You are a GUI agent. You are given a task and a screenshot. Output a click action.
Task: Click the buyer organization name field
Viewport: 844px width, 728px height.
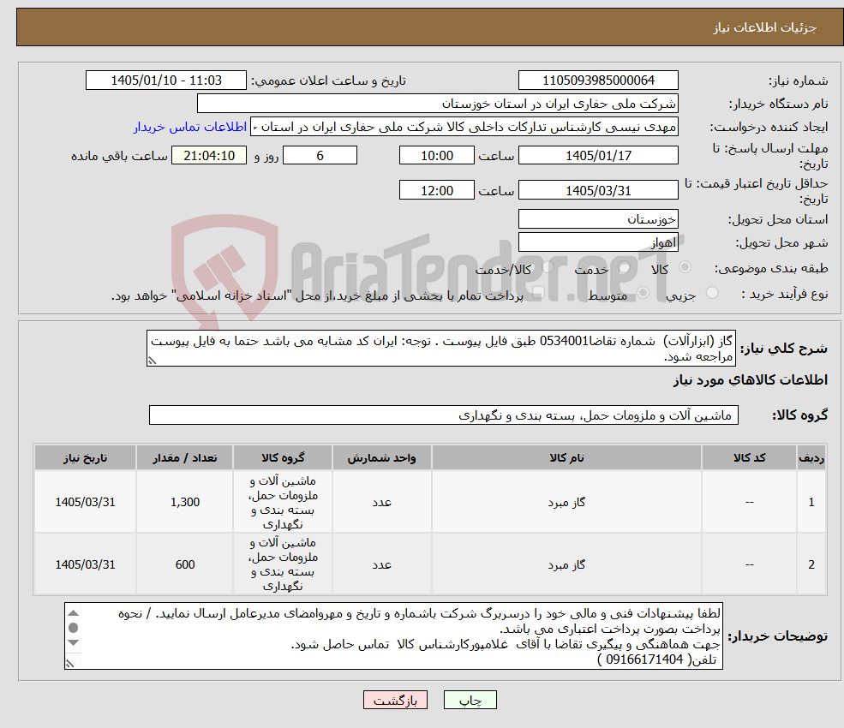(x=438, y=104)
